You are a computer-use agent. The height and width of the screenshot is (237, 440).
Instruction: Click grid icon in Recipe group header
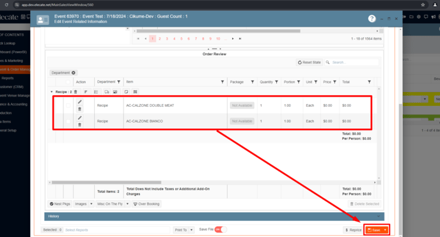point(135,92)
